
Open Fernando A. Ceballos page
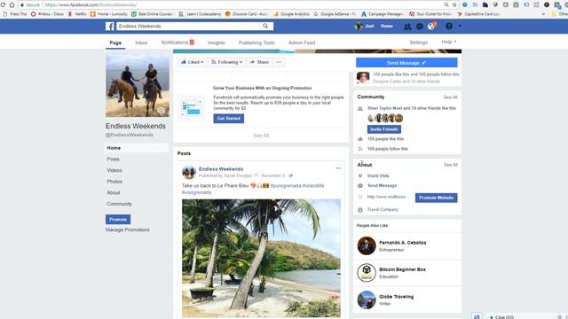(402, 243)
